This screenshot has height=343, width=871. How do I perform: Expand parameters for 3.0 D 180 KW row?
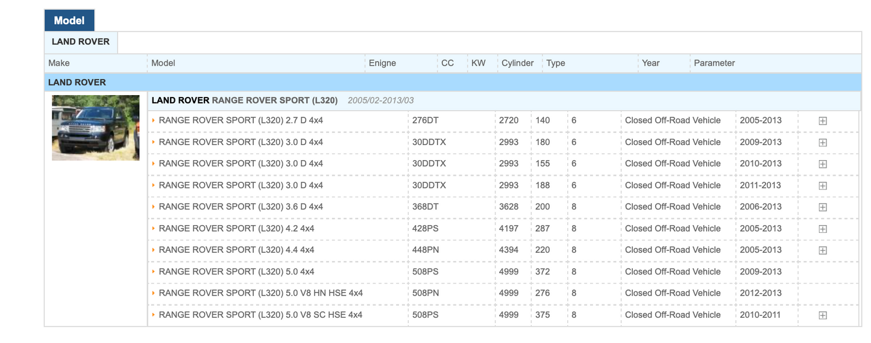click(x=822, y=142)
